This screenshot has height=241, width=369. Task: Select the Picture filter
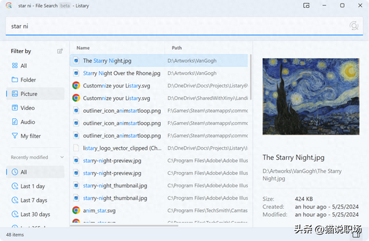tap(35, 94)
